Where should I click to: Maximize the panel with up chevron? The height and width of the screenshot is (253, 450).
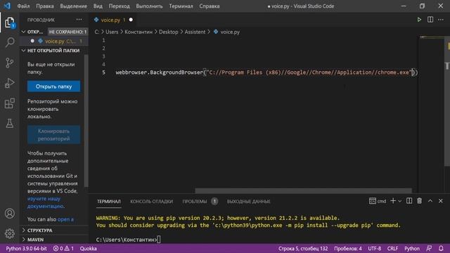[430, 201]
